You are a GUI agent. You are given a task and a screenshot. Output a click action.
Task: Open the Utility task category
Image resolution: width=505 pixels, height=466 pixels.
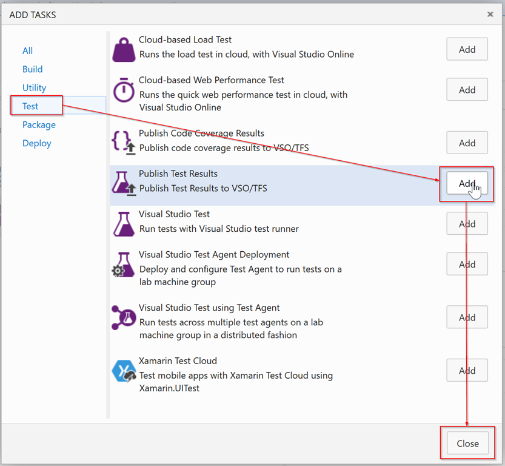tap(35, 88)
